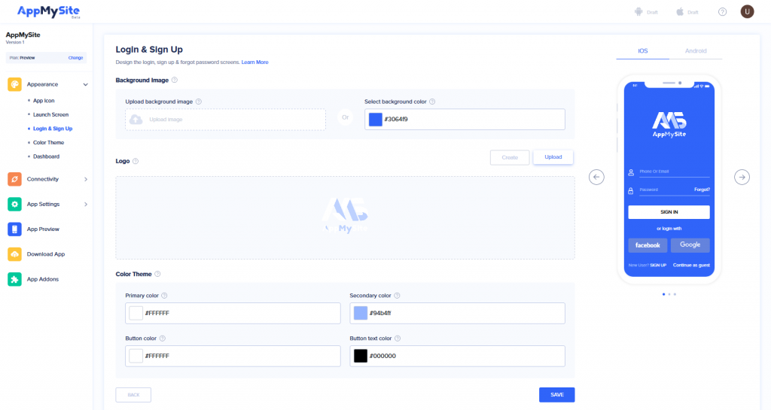Collapse the Appearance section chevron
The width and height of the screenshot is (771, 410).
86,85
